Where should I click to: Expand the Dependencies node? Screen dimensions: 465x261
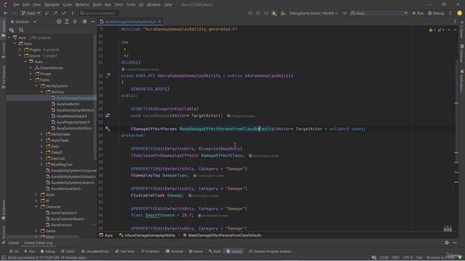(31, 67)
